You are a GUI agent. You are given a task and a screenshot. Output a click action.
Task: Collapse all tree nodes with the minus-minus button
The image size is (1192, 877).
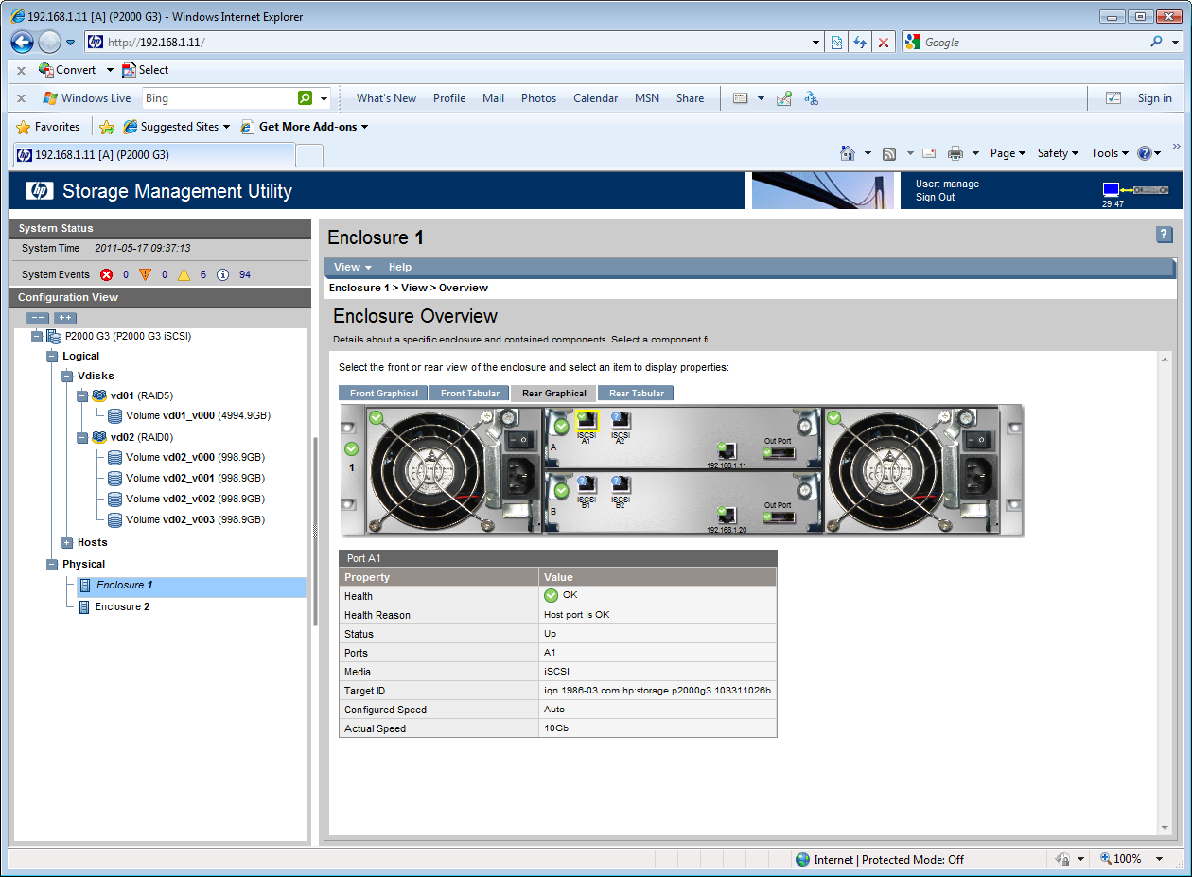[x=38, y=318]
